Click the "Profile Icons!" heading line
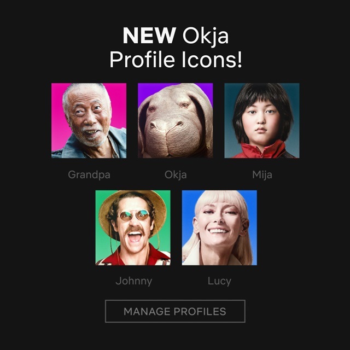350x350 pixels. 176,60
